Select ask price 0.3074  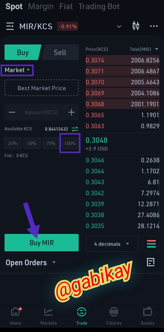[x=95, y=60]
